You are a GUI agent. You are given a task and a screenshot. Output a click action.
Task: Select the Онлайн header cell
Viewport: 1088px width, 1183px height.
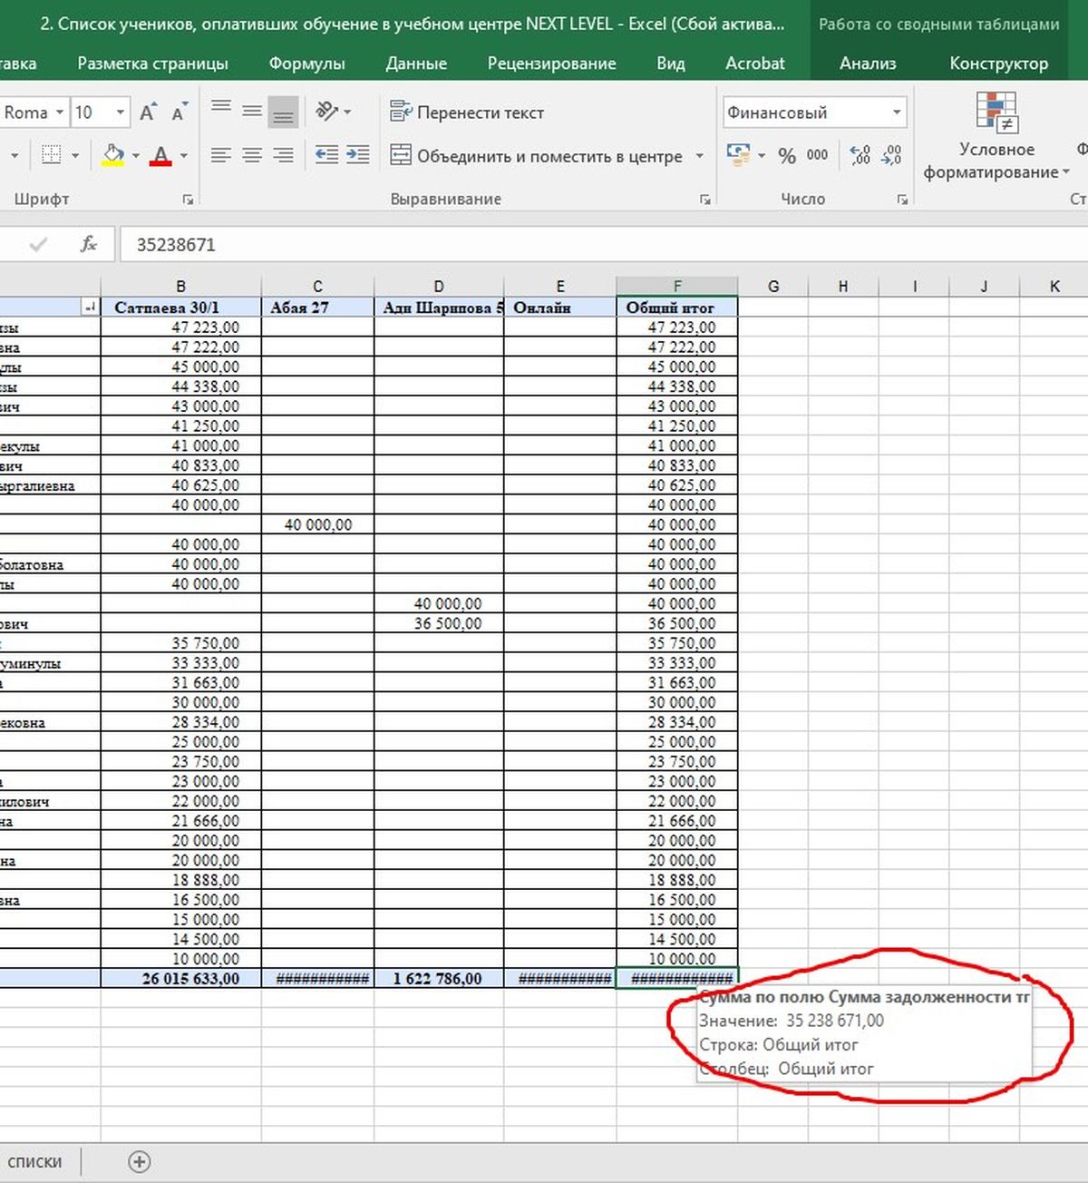point(560,308)
